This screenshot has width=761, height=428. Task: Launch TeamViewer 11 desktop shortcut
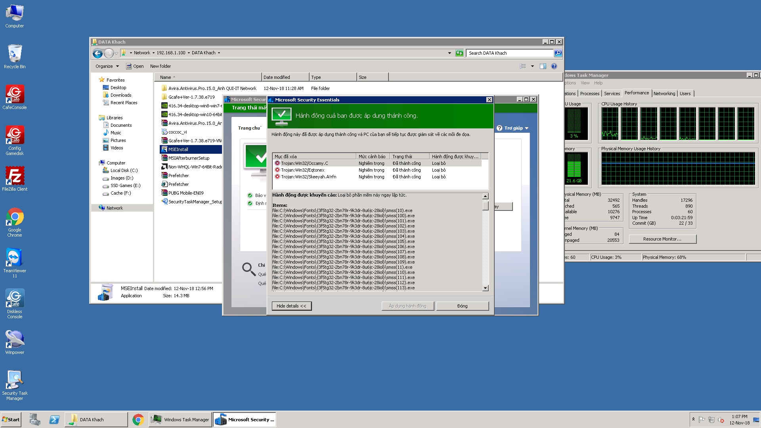point(15,263)
